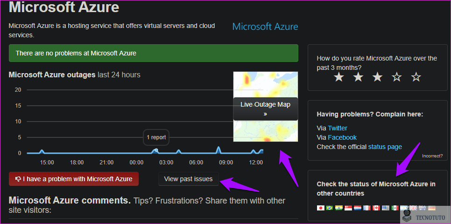This screenshot has width=451, height=224.
Task: Open Azure status for India flag
Action: pos(339,208)
